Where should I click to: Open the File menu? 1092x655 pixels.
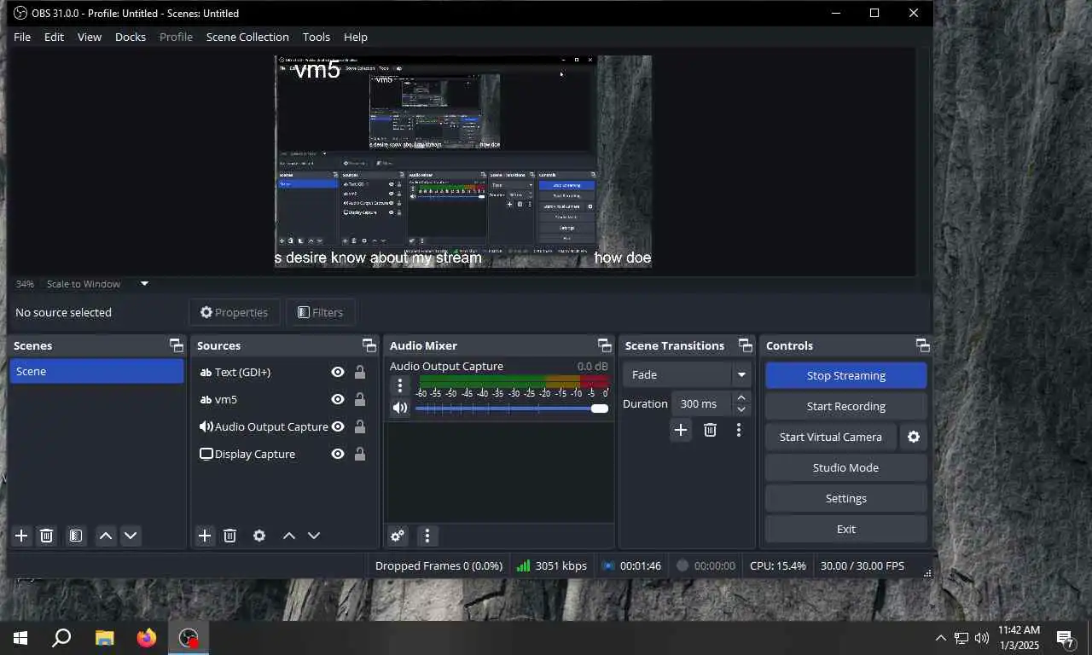pos(22,37)
